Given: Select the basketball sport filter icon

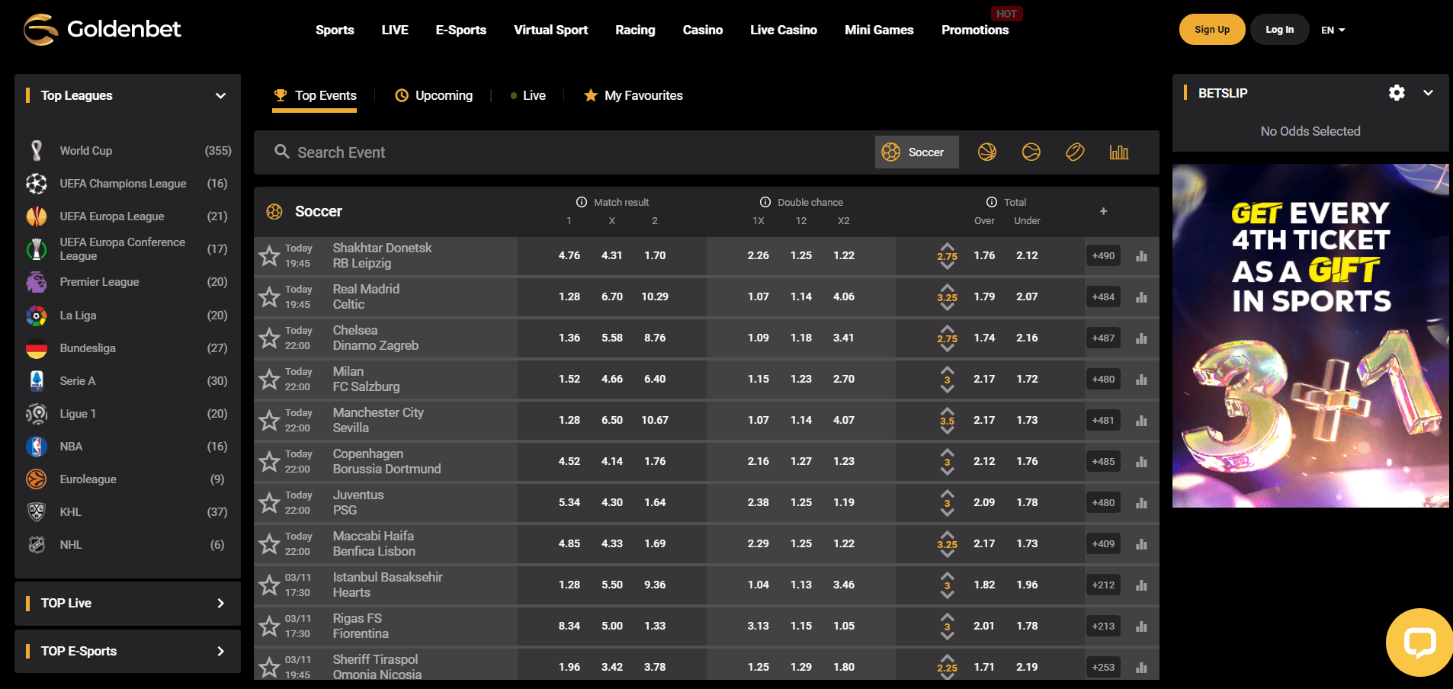Looking at the screenshot, I should point(987,152).
